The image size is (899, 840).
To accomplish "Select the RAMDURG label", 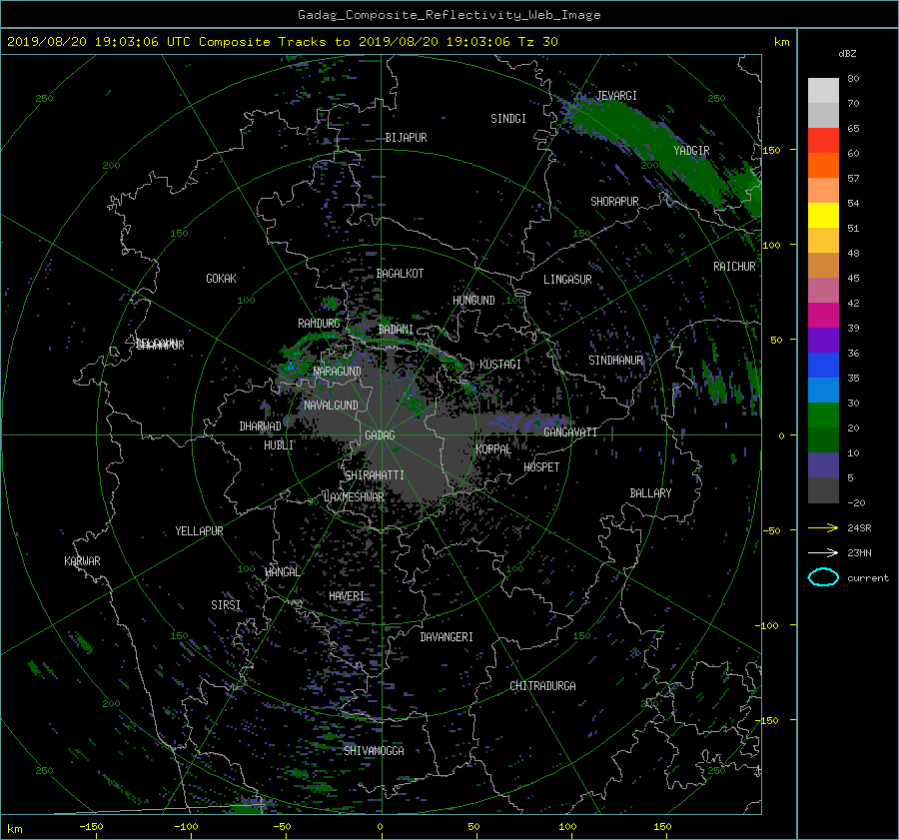I will pos(319,324).
